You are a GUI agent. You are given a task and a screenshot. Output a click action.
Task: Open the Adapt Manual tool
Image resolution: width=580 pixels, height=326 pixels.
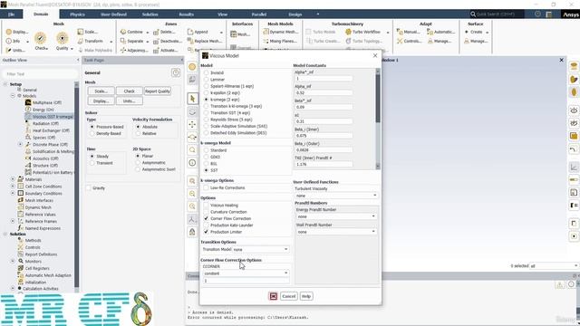408,32
